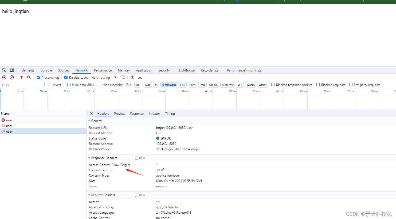The image size is (396, 219).
Task: Open the Performance insights panel
Action: [244, 70]
